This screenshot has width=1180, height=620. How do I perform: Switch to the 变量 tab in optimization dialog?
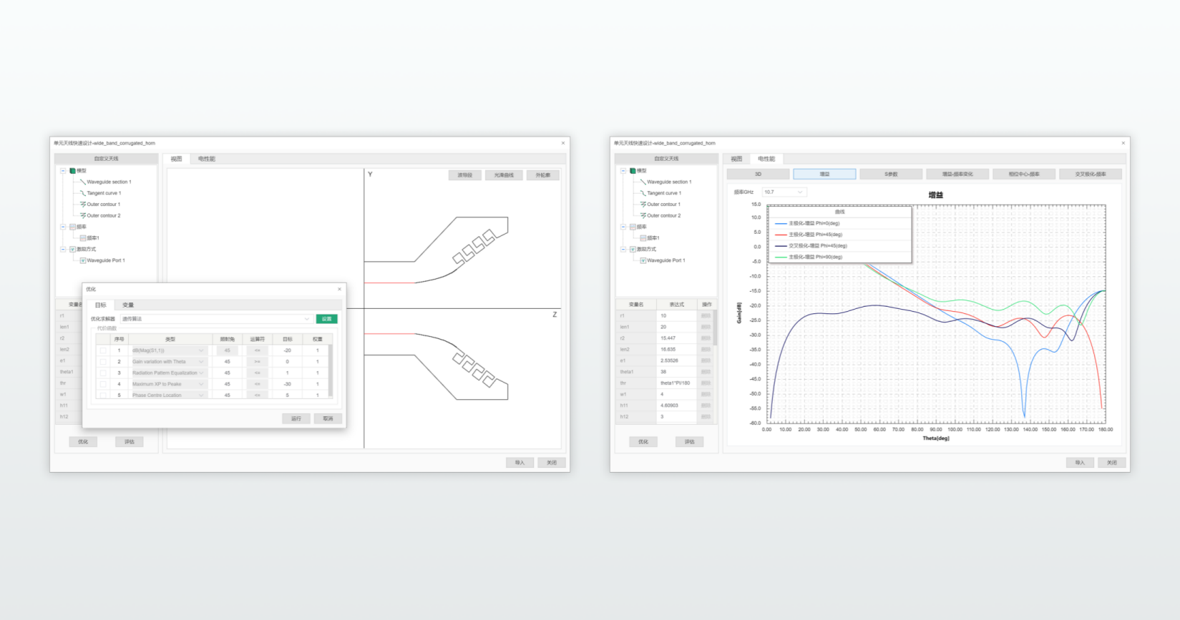pyautogui.click(x=127, y=305)
